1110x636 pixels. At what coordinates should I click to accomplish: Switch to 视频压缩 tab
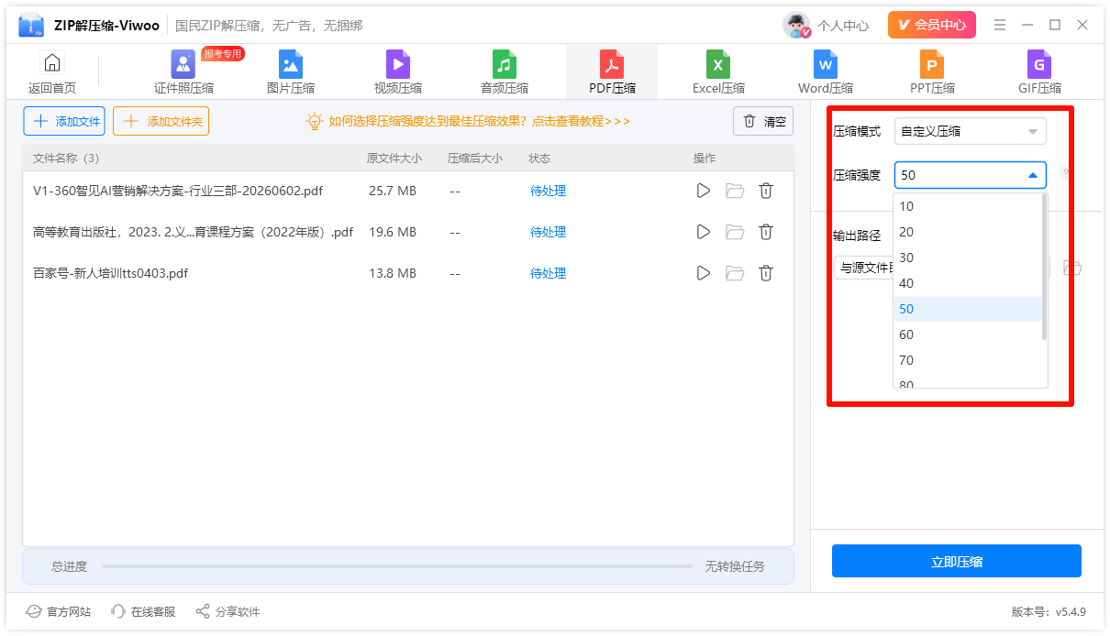(398, 72)
